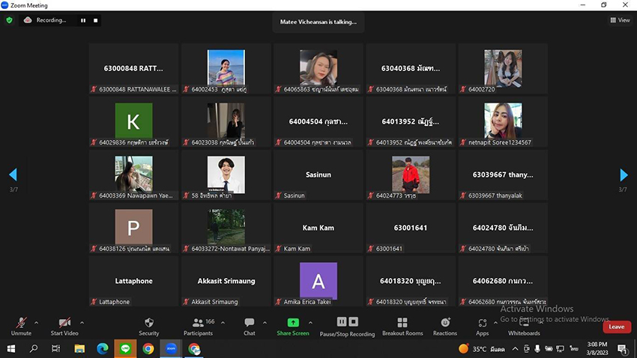Select the 64002720 participant tile

tap(503, 69)
